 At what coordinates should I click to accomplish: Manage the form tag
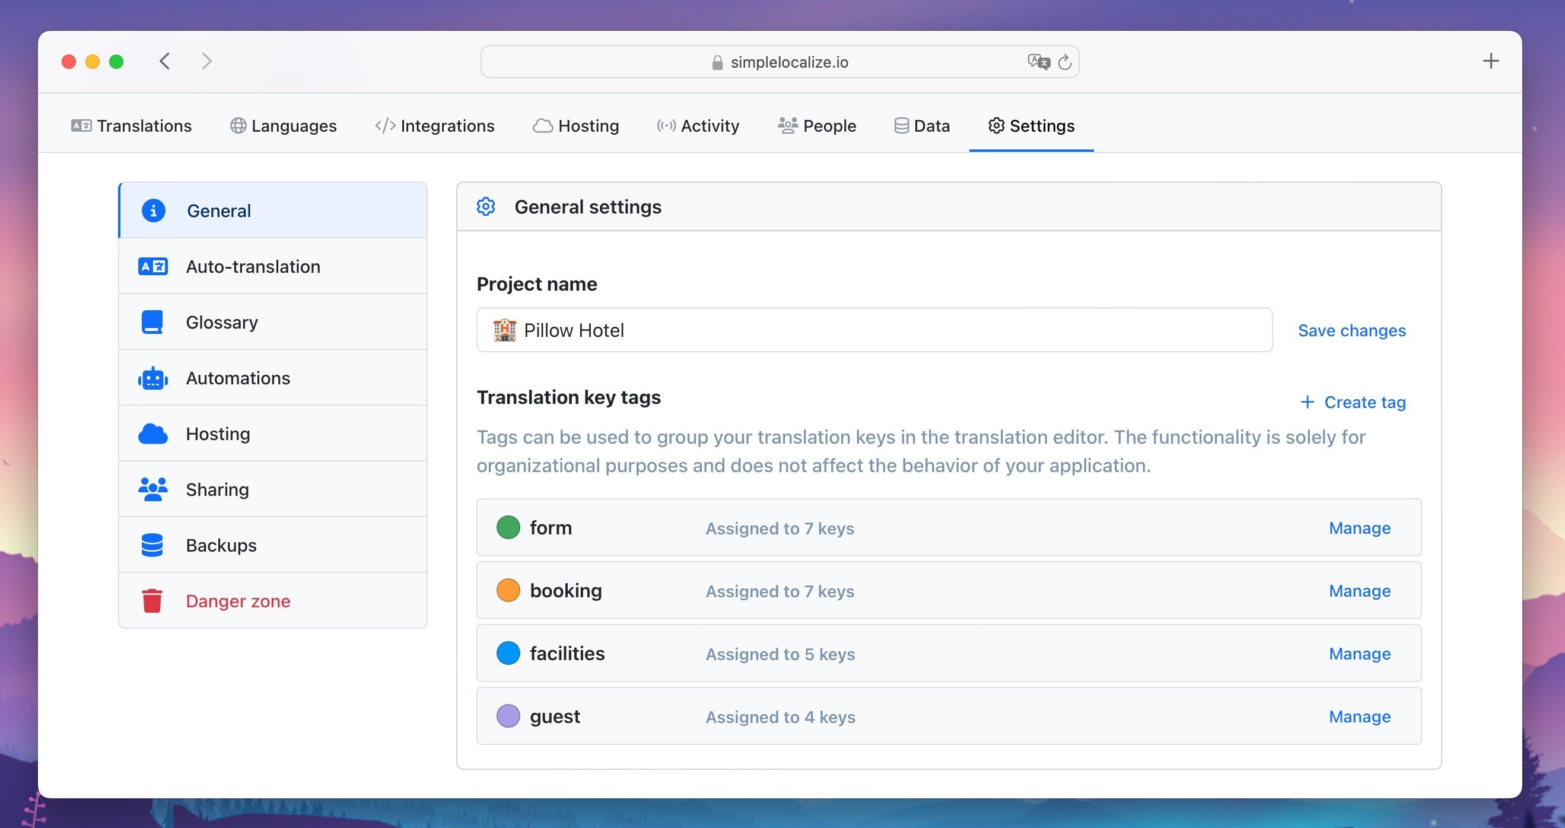(x=1360, y=528)
